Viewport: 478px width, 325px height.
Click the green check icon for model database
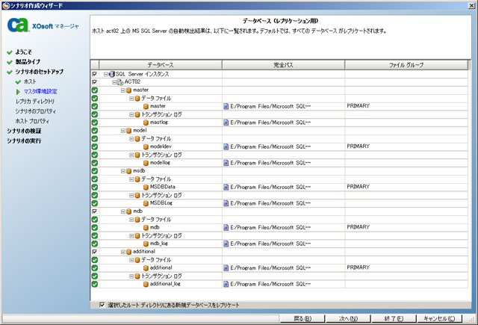(x=95, y=131)
